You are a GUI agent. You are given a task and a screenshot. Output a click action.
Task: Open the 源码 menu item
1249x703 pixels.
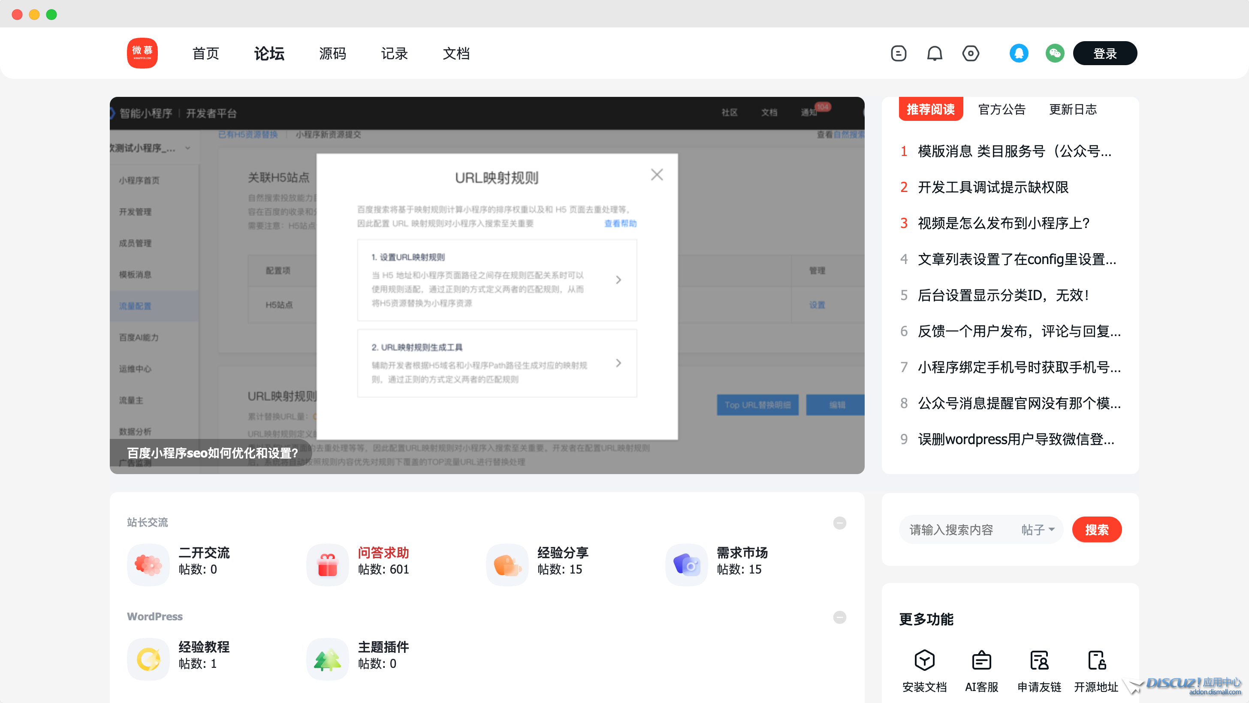point(332,53)
